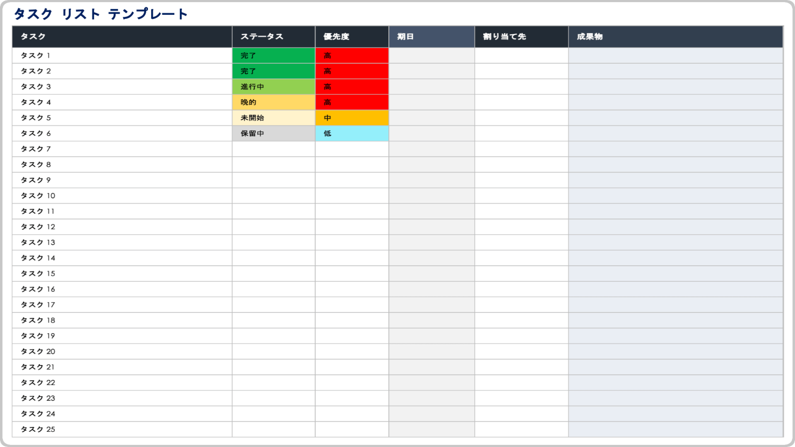Screen dimensions: 795x447
Task: Select the タスク 8 cell
Action: pos(122,165)
